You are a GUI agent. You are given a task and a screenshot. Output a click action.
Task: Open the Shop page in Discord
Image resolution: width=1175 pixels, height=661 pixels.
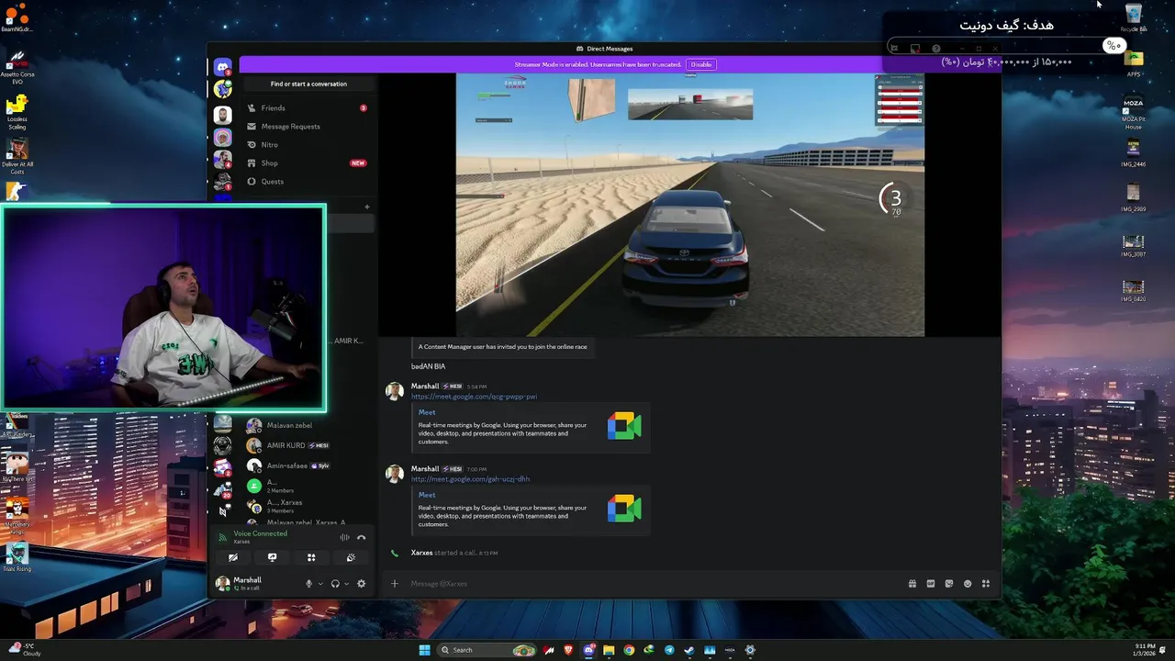point(308,163)
